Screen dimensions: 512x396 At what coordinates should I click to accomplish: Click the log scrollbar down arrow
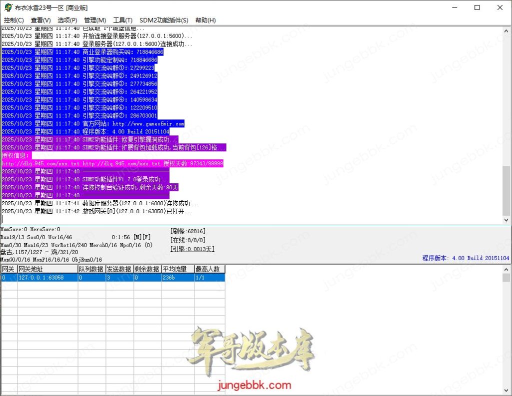pos(505,220)
